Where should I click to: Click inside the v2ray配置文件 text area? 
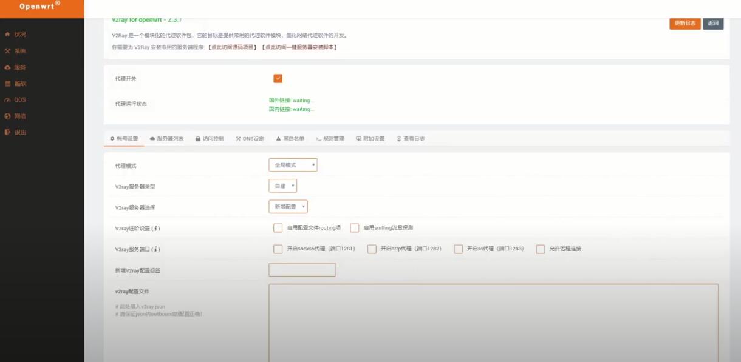[494, 323]
